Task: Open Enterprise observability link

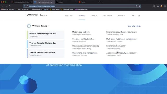Action: [116, 46]
